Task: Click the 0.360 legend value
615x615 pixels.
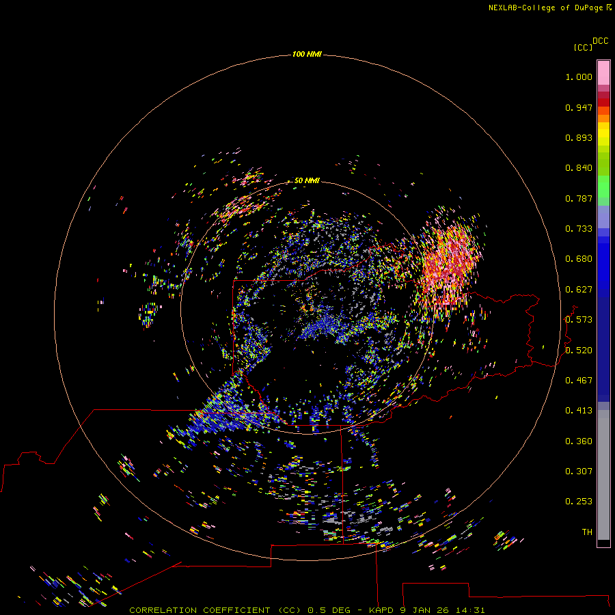Action: 579,441
